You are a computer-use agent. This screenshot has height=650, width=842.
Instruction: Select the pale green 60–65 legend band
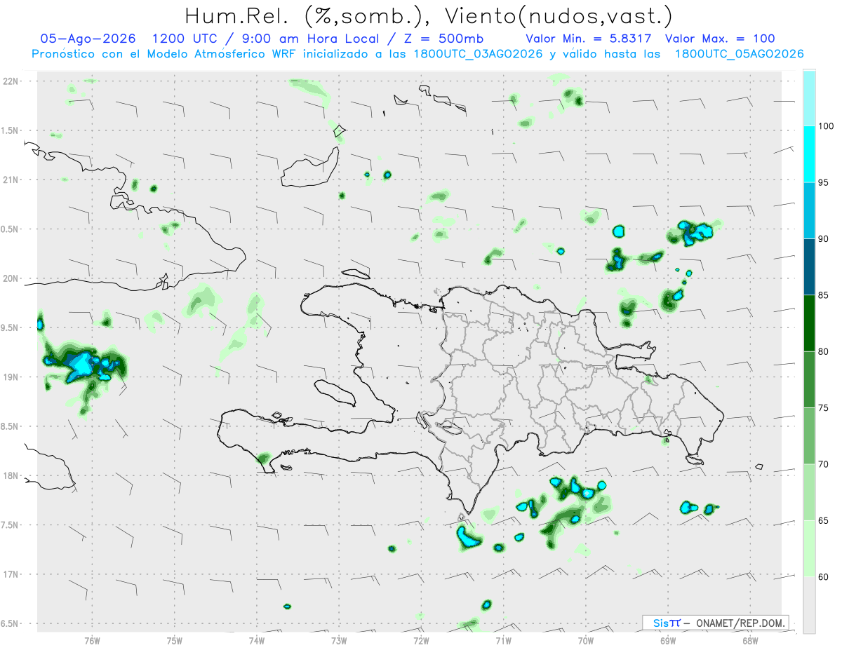coord(809,548)
